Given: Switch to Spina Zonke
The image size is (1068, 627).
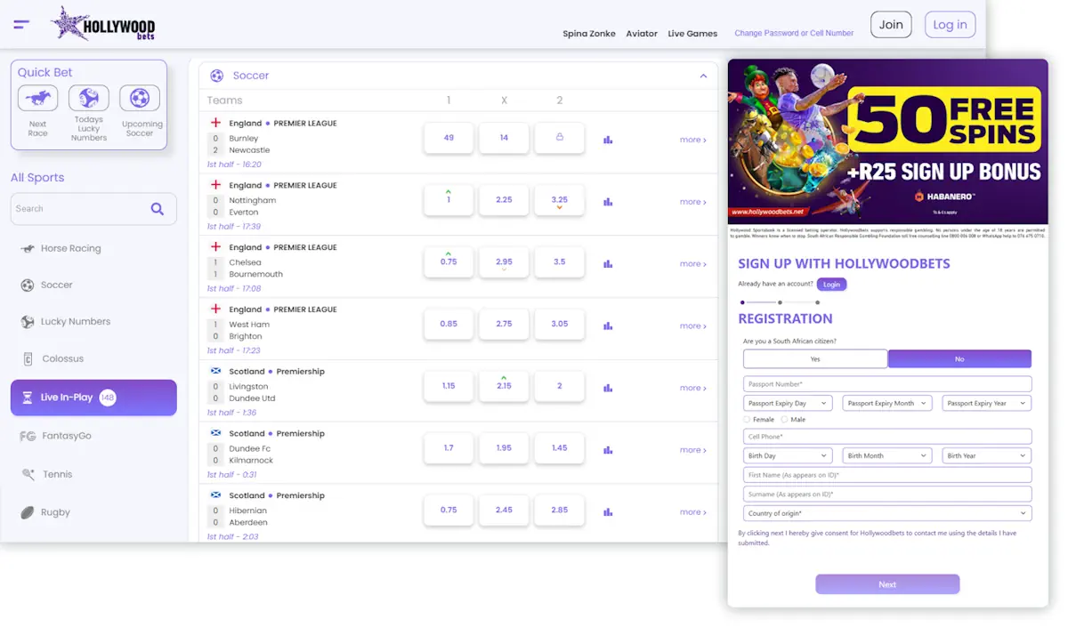Looking at the screenshot, I should 591,33.
